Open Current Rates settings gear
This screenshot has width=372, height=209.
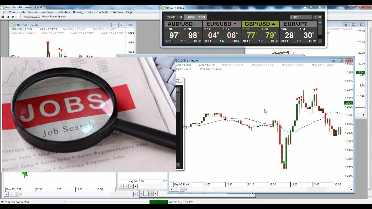point(320,17)
